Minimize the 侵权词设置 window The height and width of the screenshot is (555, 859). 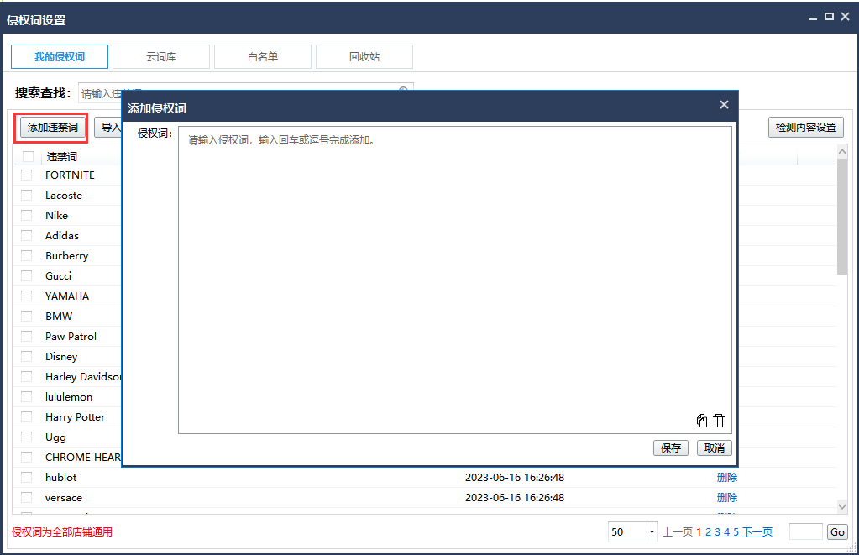tap(814, 18)
